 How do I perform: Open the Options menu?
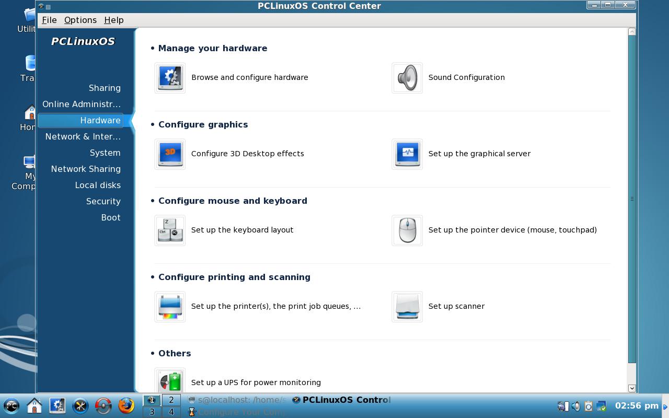coord(80,20)
